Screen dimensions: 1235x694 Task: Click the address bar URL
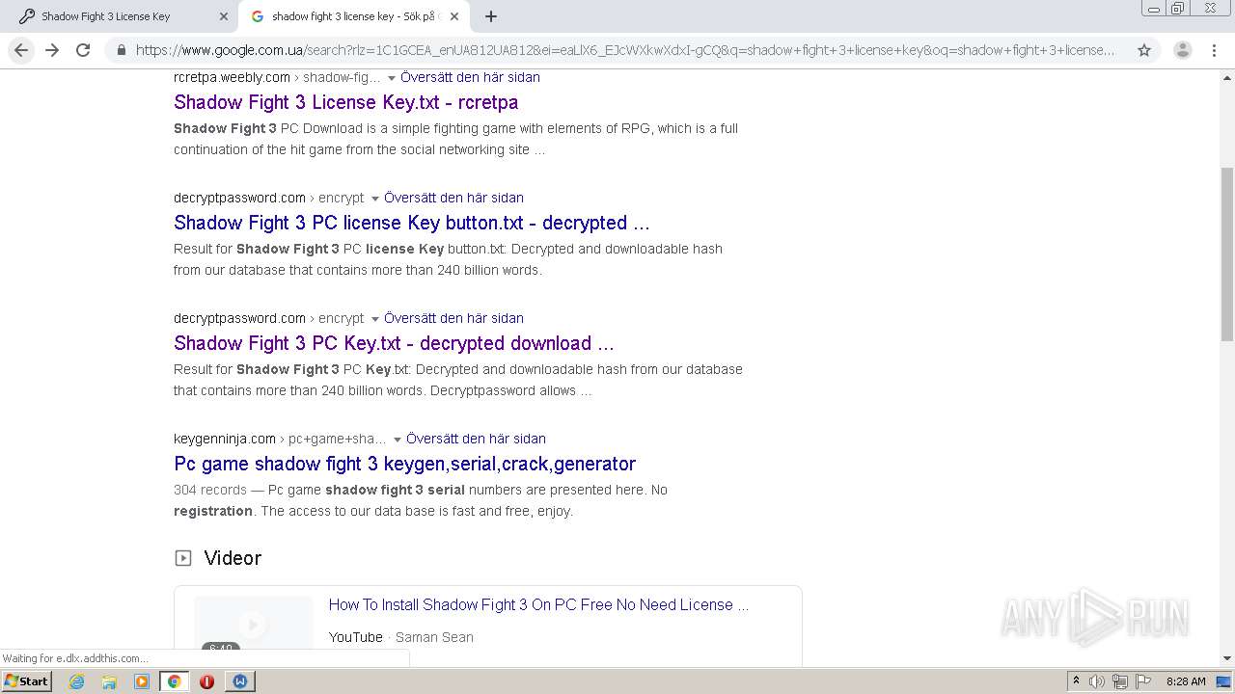(625, 50)
